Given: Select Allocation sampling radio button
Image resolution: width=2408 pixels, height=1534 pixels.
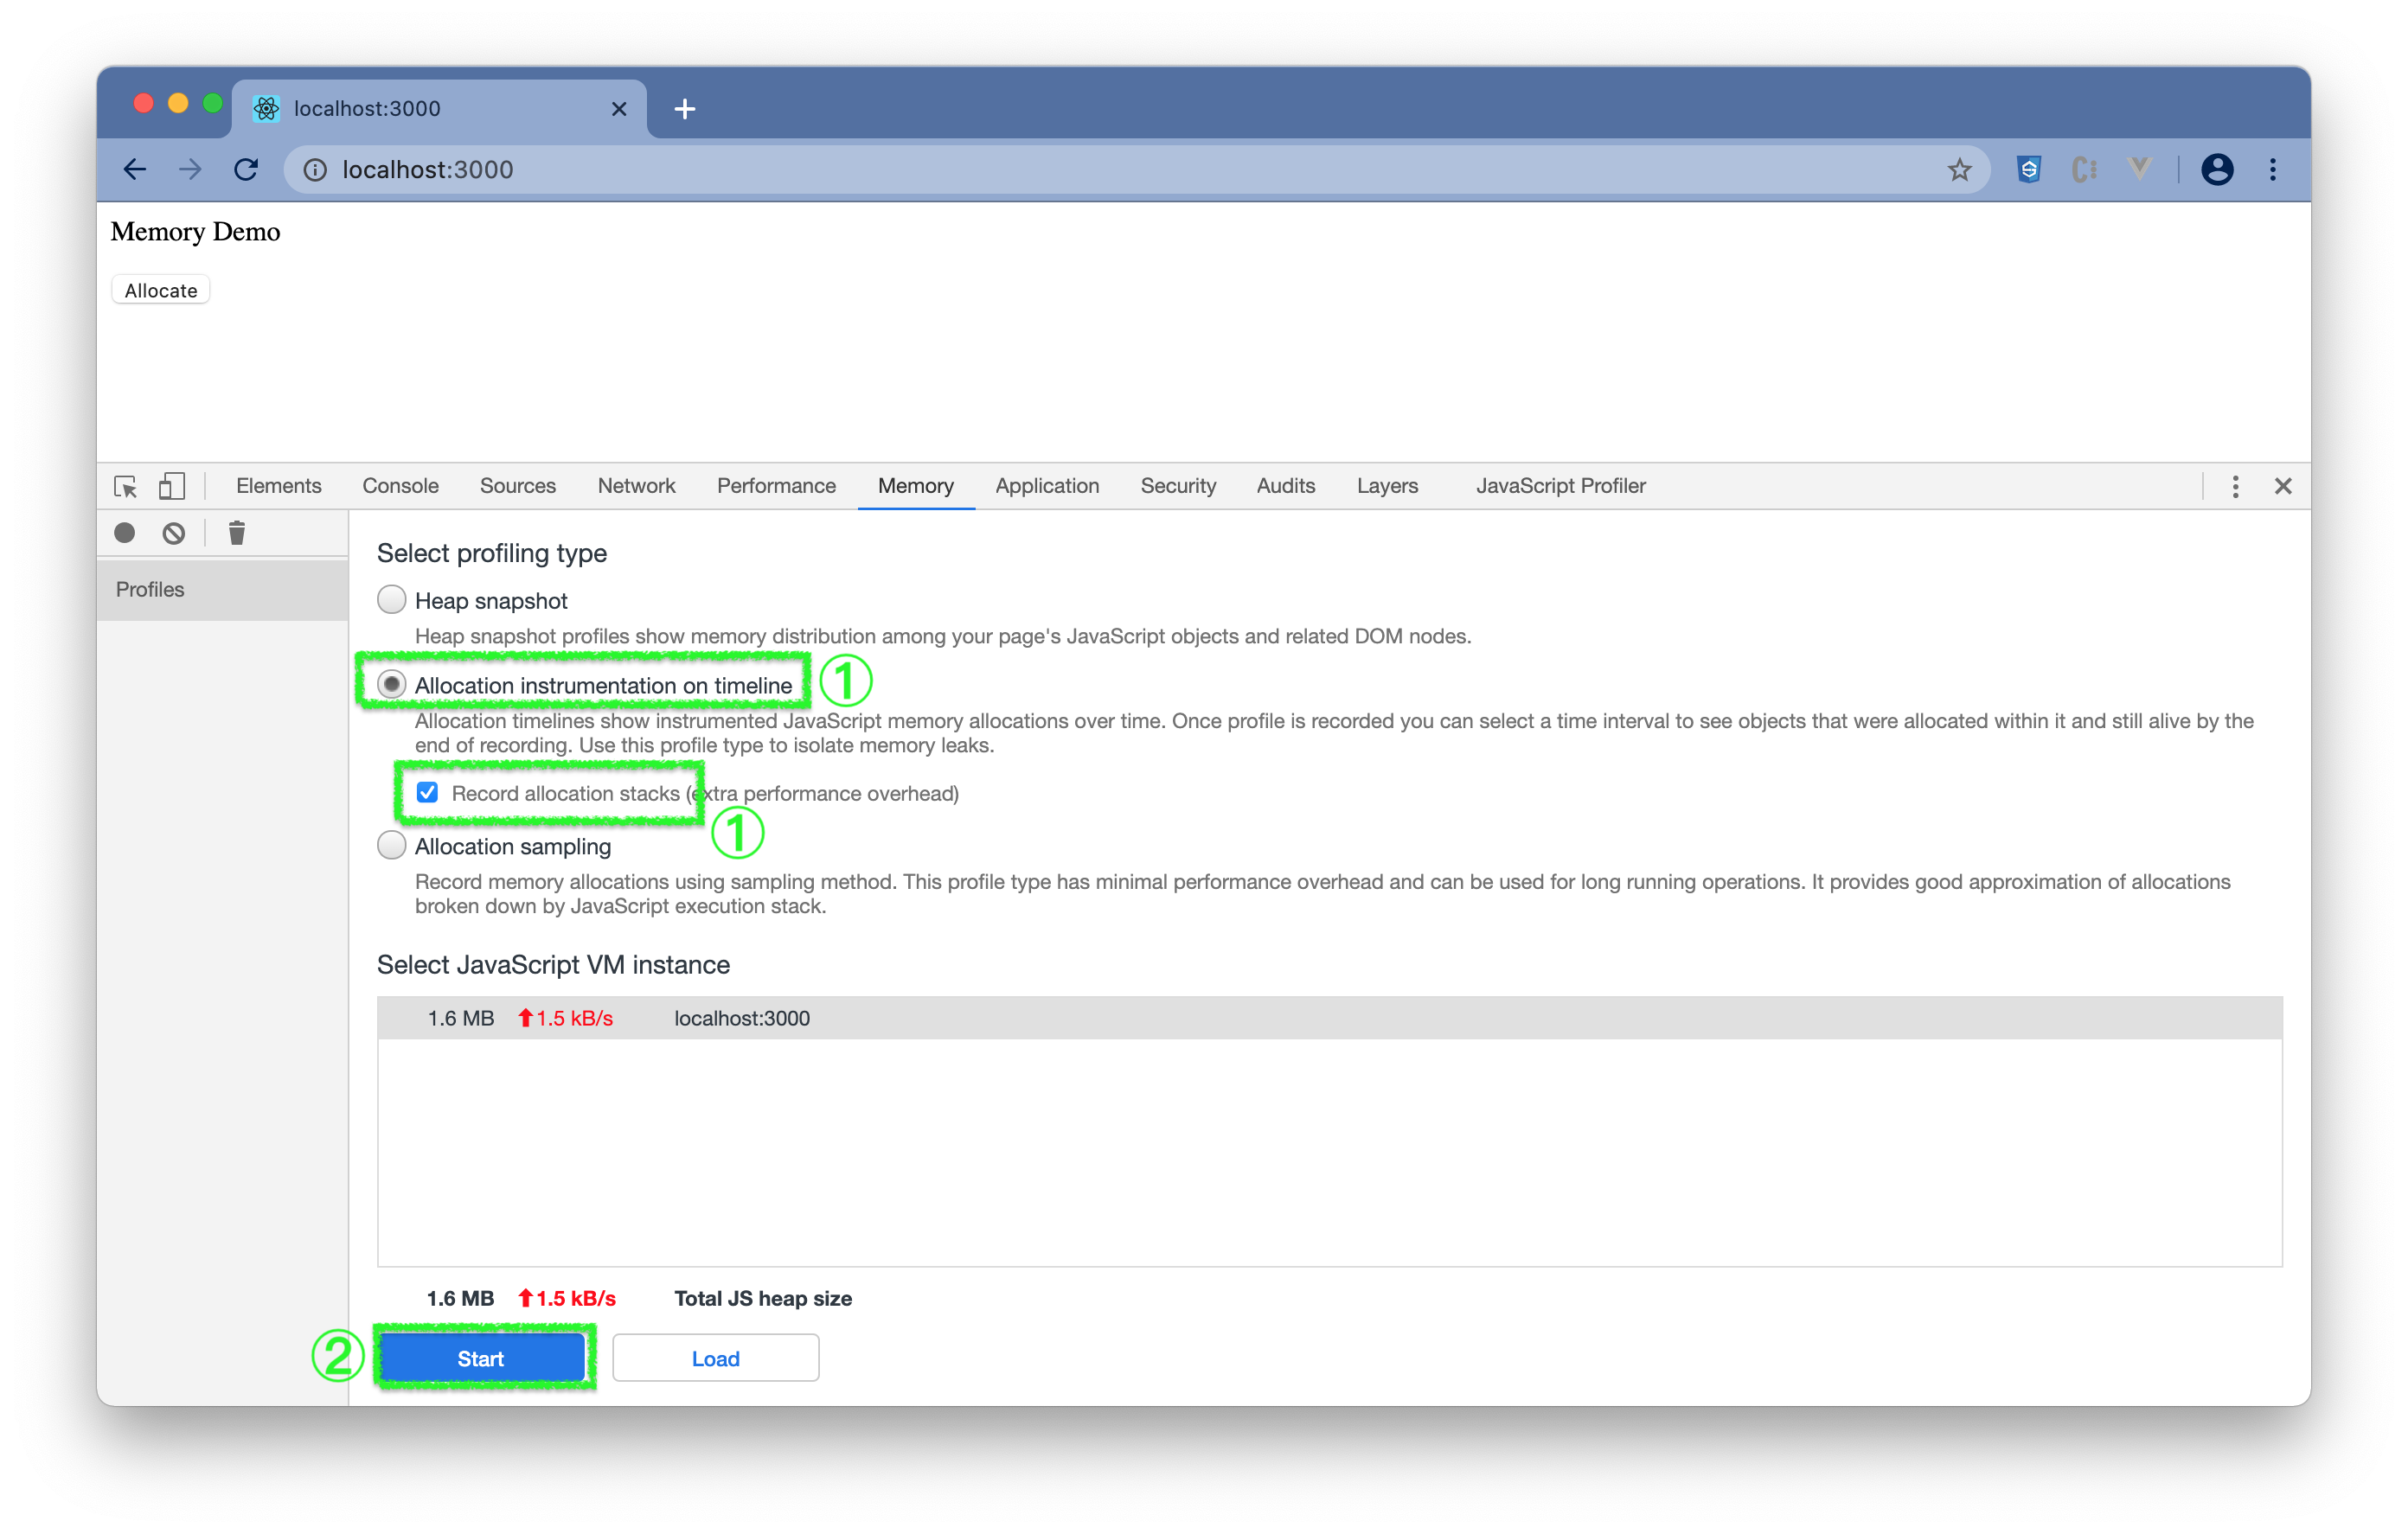Looking at the screenshot, I should (392, 846).
